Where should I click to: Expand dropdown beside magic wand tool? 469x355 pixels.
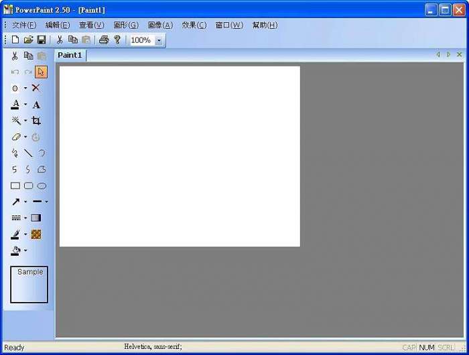pyautogui.click(x=25, y=120)
